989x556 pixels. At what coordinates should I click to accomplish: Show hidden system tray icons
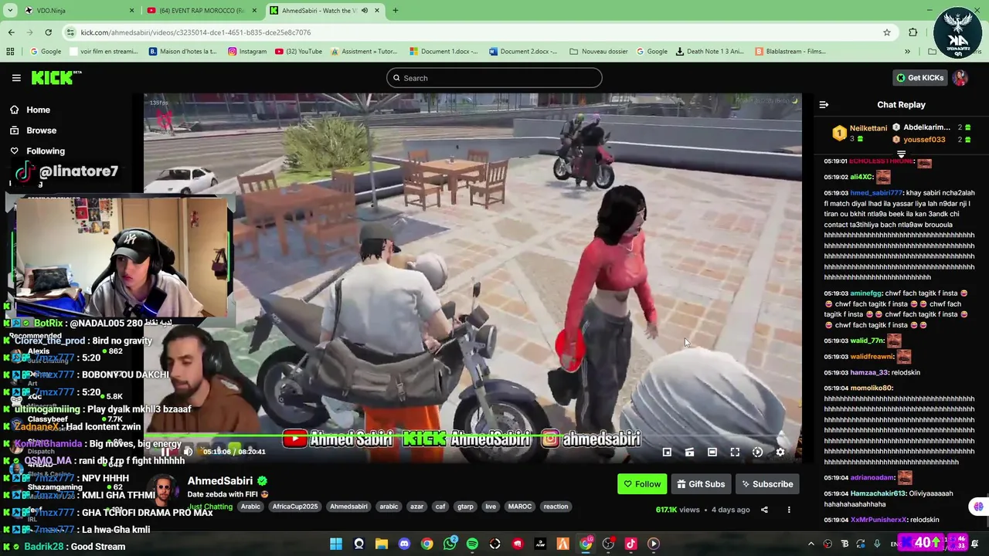point(811,544)
